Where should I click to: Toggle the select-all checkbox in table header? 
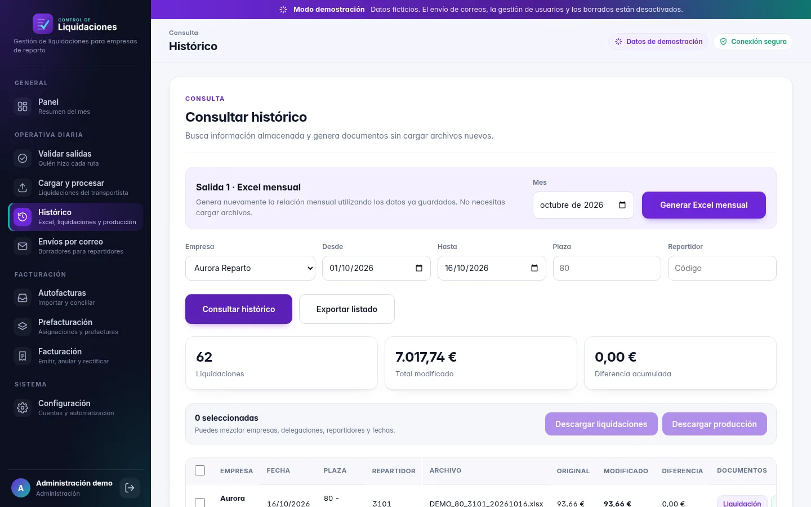tap(200, 470)
